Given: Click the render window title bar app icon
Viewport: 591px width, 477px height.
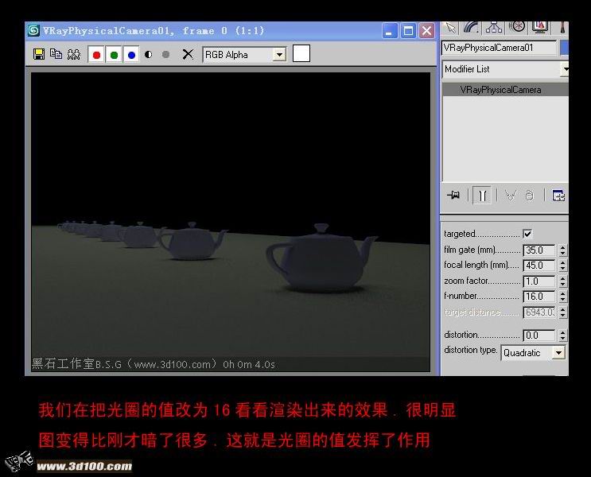Looking at the screenshot, I should 33,30.
